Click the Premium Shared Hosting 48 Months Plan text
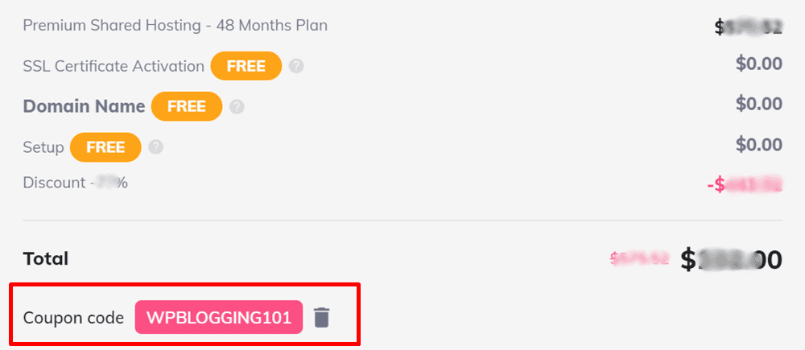 click(175, 25)
